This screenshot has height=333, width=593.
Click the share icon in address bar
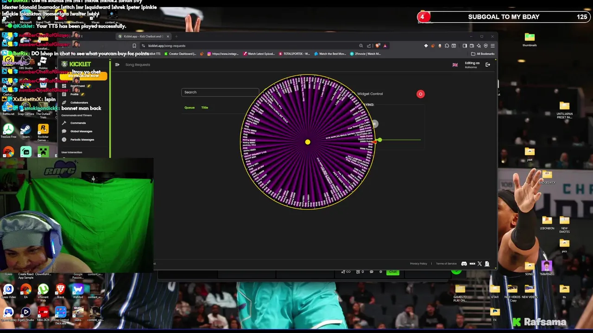[x=369, y=46]
